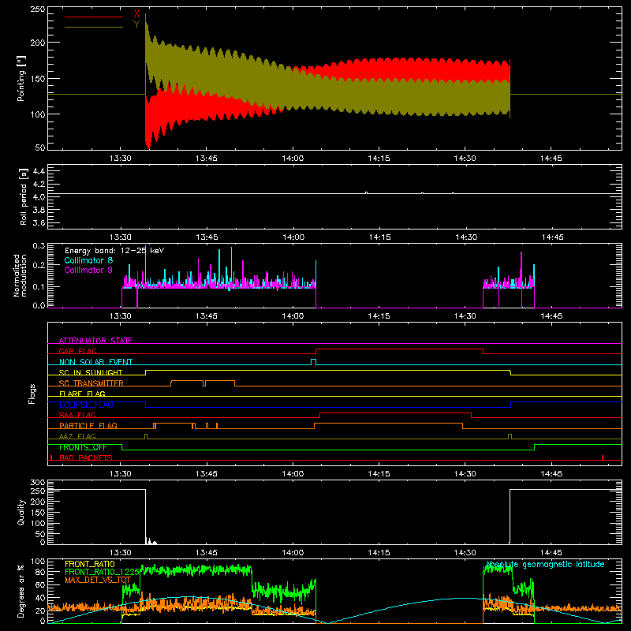631x631 pixels.
Task: Select the olive 'Y' legend label
Action: click(x=136, y=24)
